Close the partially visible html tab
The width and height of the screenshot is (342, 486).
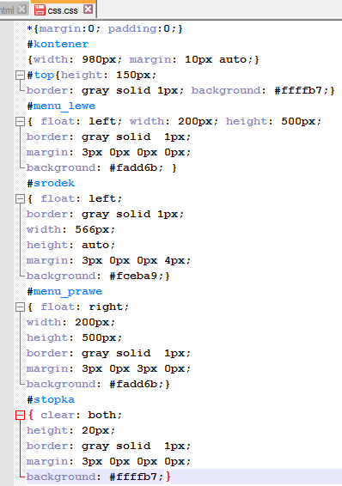[x=21, y=9]
